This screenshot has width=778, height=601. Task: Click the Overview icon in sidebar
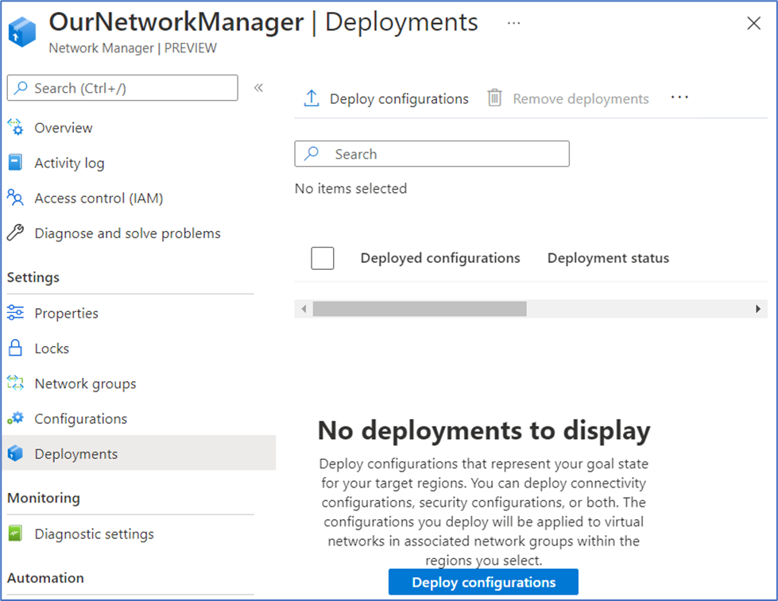(15, 128)
